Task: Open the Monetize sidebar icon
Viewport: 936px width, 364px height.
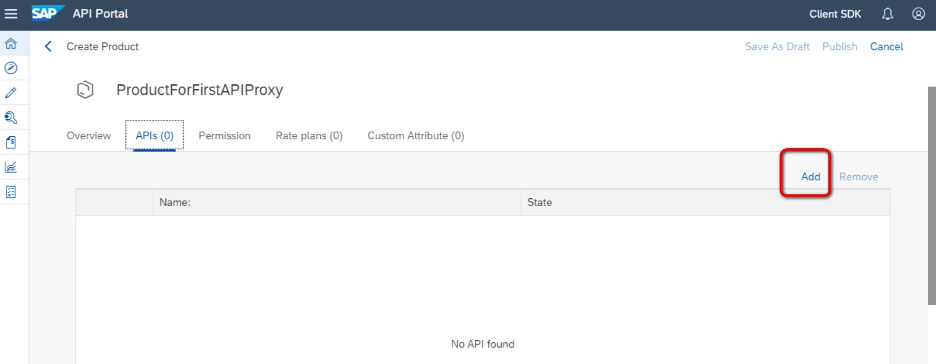Action: [11, 143]
